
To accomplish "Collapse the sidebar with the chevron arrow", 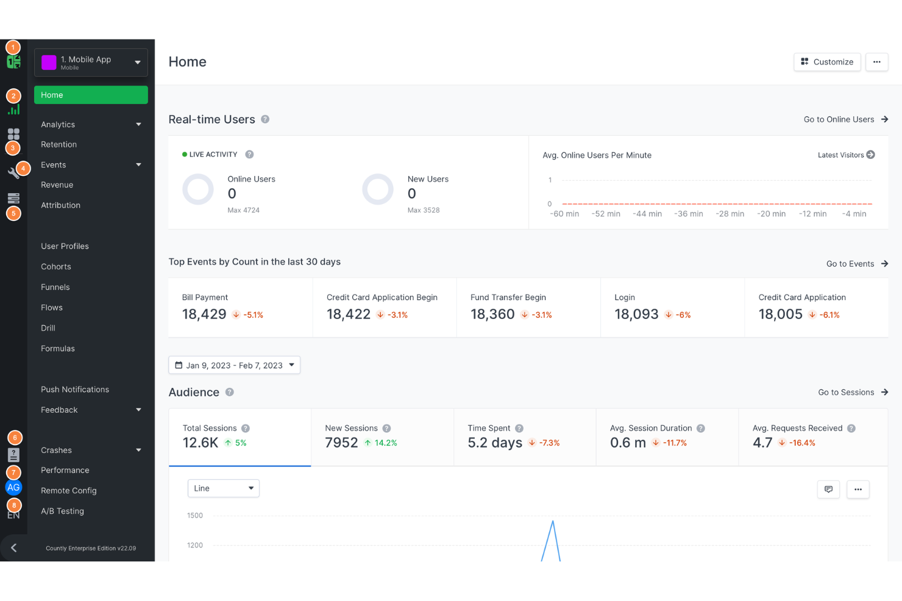I will click(13, 547).
